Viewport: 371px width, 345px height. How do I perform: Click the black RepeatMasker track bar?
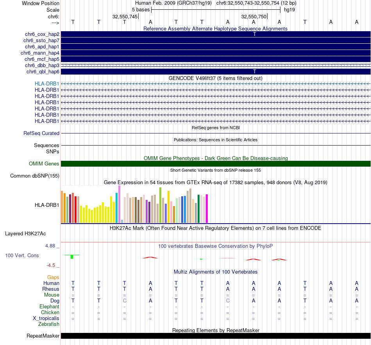216,336
